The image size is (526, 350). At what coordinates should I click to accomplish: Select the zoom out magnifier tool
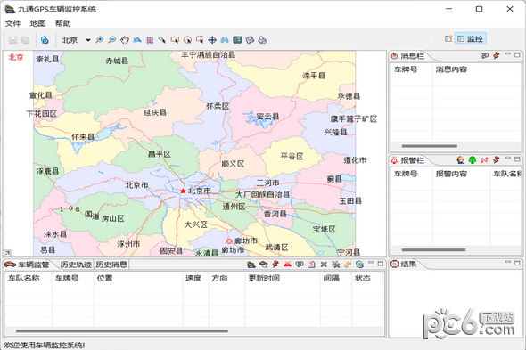[111, 40]
